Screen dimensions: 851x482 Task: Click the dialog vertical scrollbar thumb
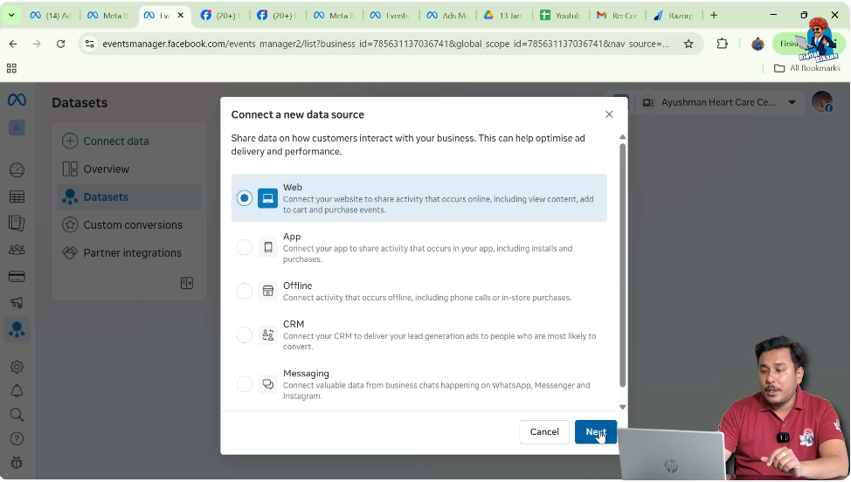click(x=622, y=265)
